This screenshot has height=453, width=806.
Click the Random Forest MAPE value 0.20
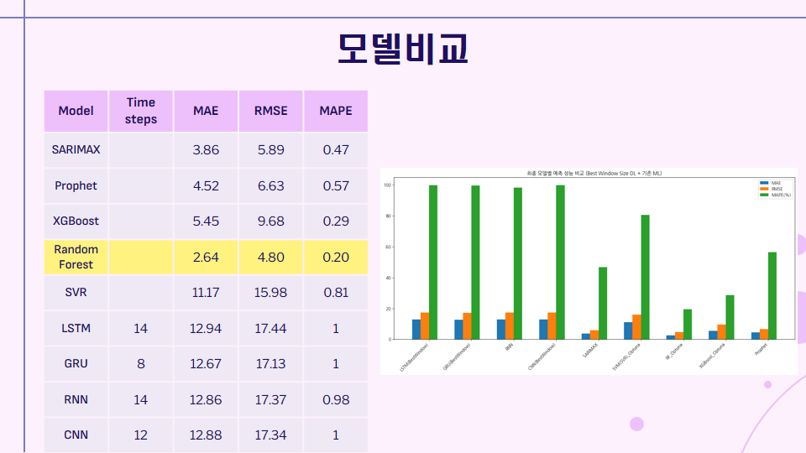click(x=336, y=258)
